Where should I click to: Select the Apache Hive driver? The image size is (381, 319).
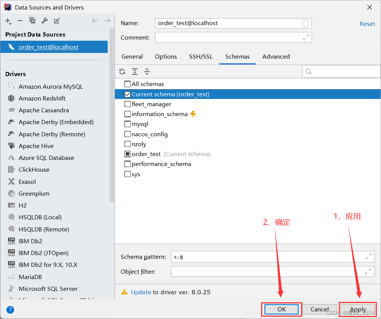click(36, 146)
